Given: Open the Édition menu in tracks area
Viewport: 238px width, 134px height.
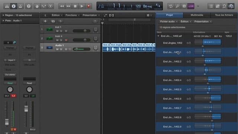Looking at the screenshot, I should (57, 15).
